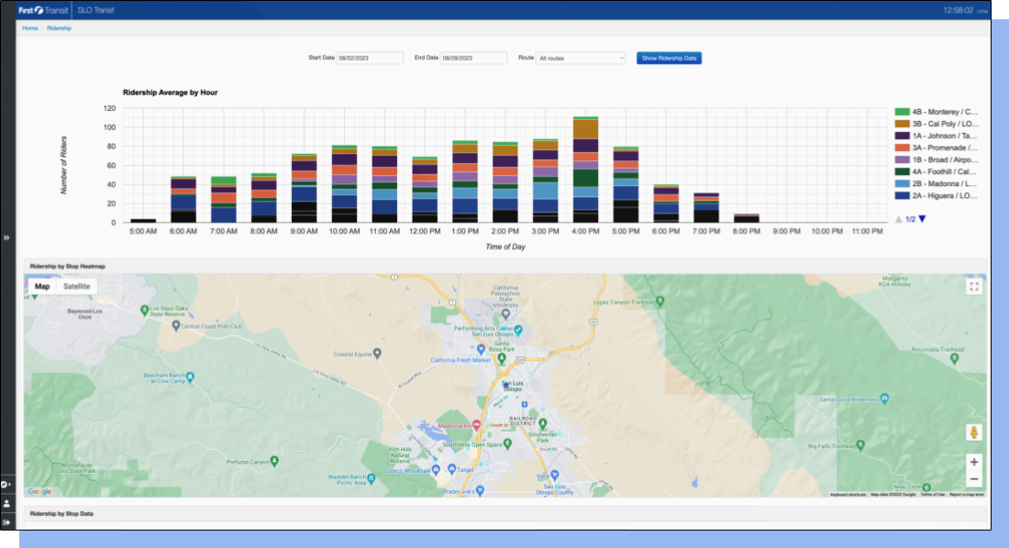1009x548 pixels.
Task: Click the light blue 2B Madonna legend swatch
Action: coord(902,184)
